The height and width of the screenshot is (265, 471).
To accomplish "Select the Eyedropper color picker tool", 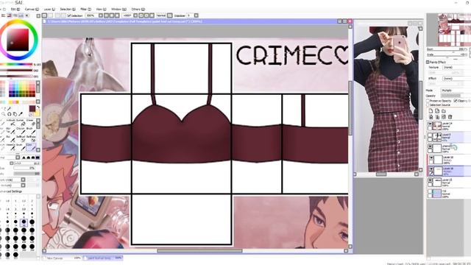I will (x=21, y=114).
